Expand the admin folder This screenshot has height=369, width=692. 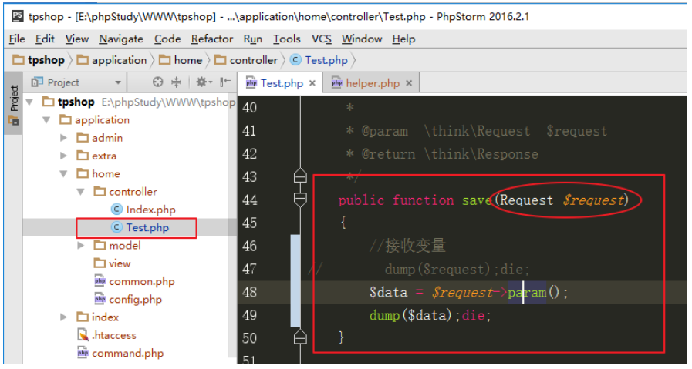point(63,138)
